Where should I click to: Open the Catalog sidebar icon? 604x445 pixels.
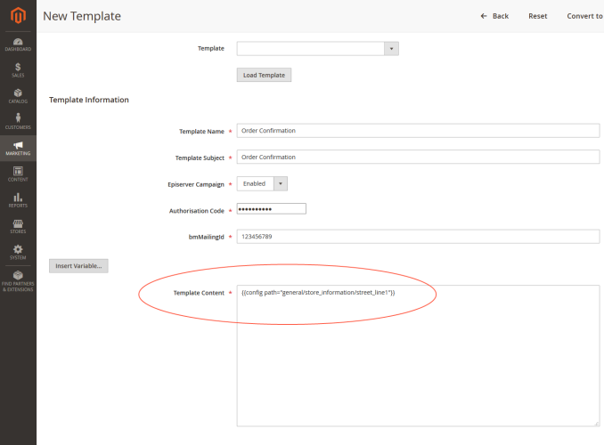click(18, 95)
